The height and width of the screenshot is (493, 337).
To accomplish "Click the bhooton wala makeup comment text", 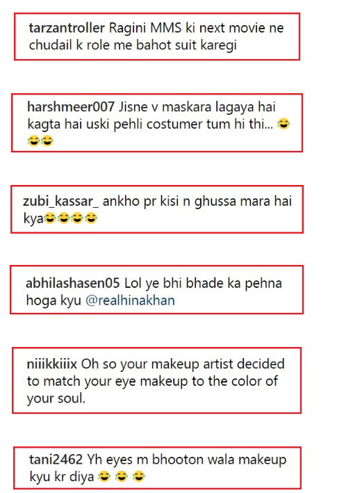I will 158,468.
